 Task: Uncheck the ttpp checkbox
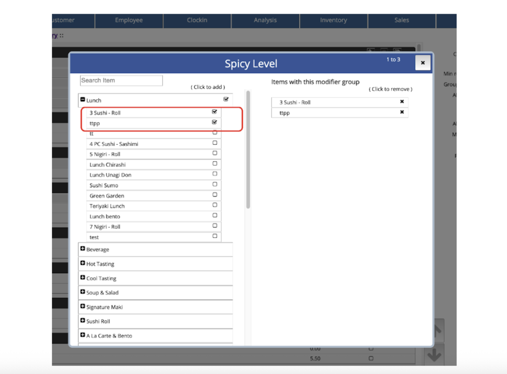pyautogui.click(x=215, y=122)
